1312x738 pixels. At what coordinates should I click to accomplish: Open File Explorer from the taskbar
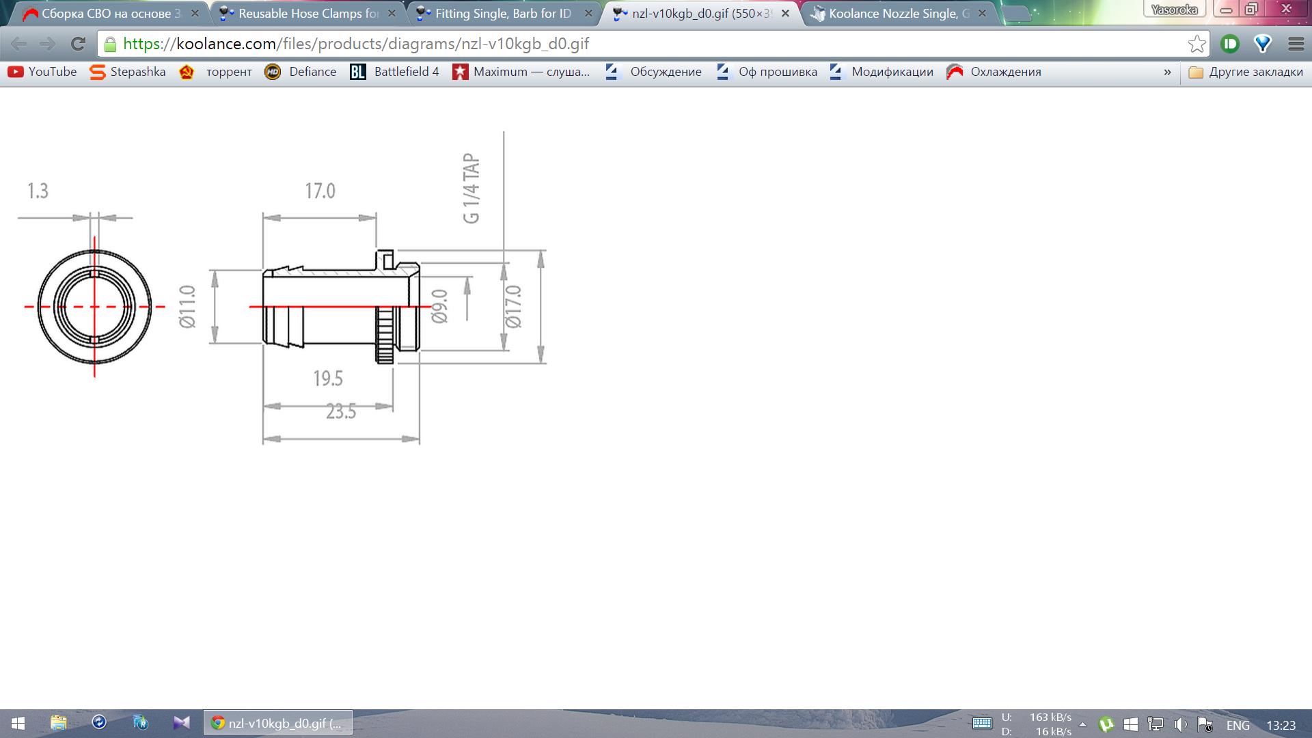[x=59, y=723]
